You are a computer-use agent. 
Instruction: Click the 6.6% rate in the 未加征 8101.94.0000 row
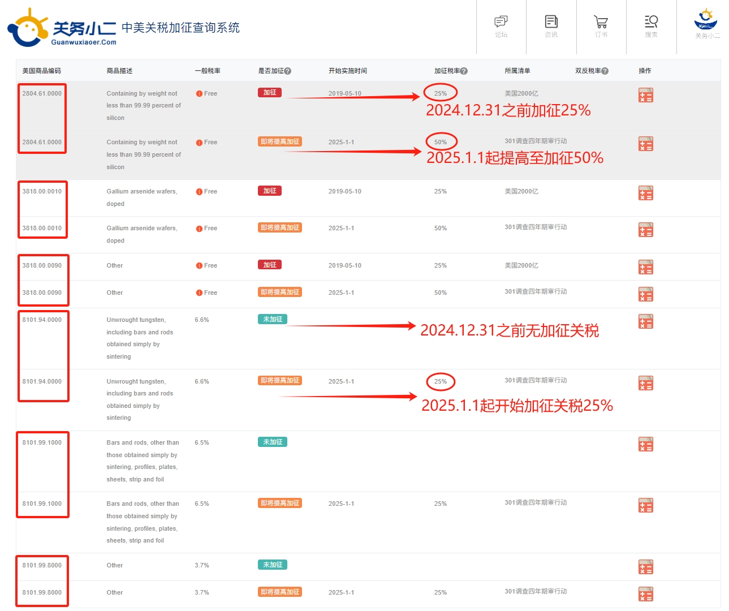(202, 320)
